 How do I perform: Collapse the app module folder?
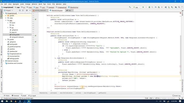6,20
